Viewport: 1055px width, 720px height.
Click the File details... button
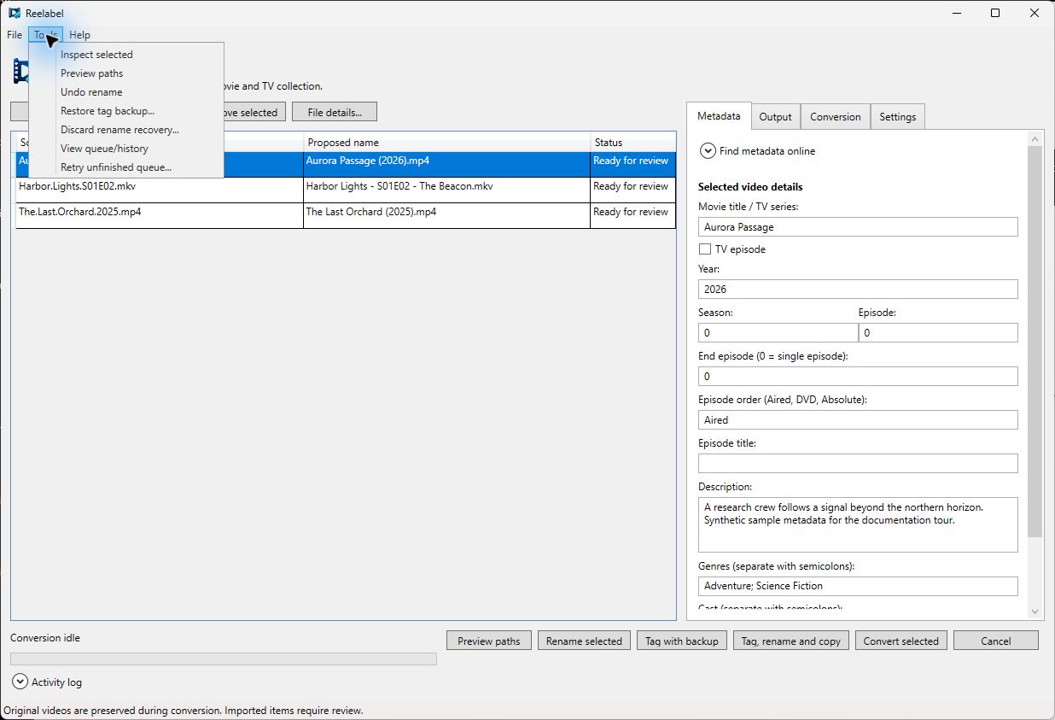(x=335, y=112)
